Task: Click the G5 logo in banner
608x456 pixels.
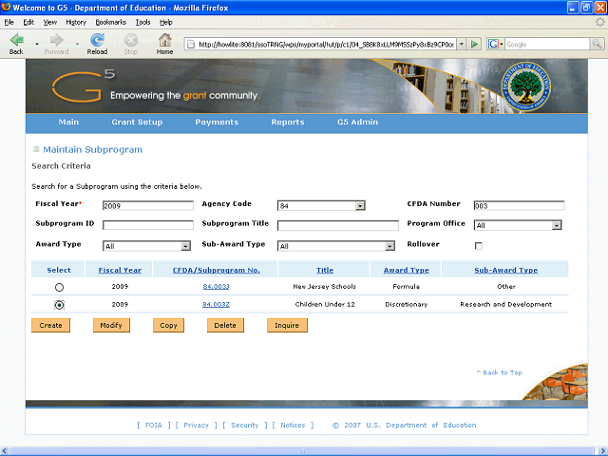Action: click(x=84, y=85)
